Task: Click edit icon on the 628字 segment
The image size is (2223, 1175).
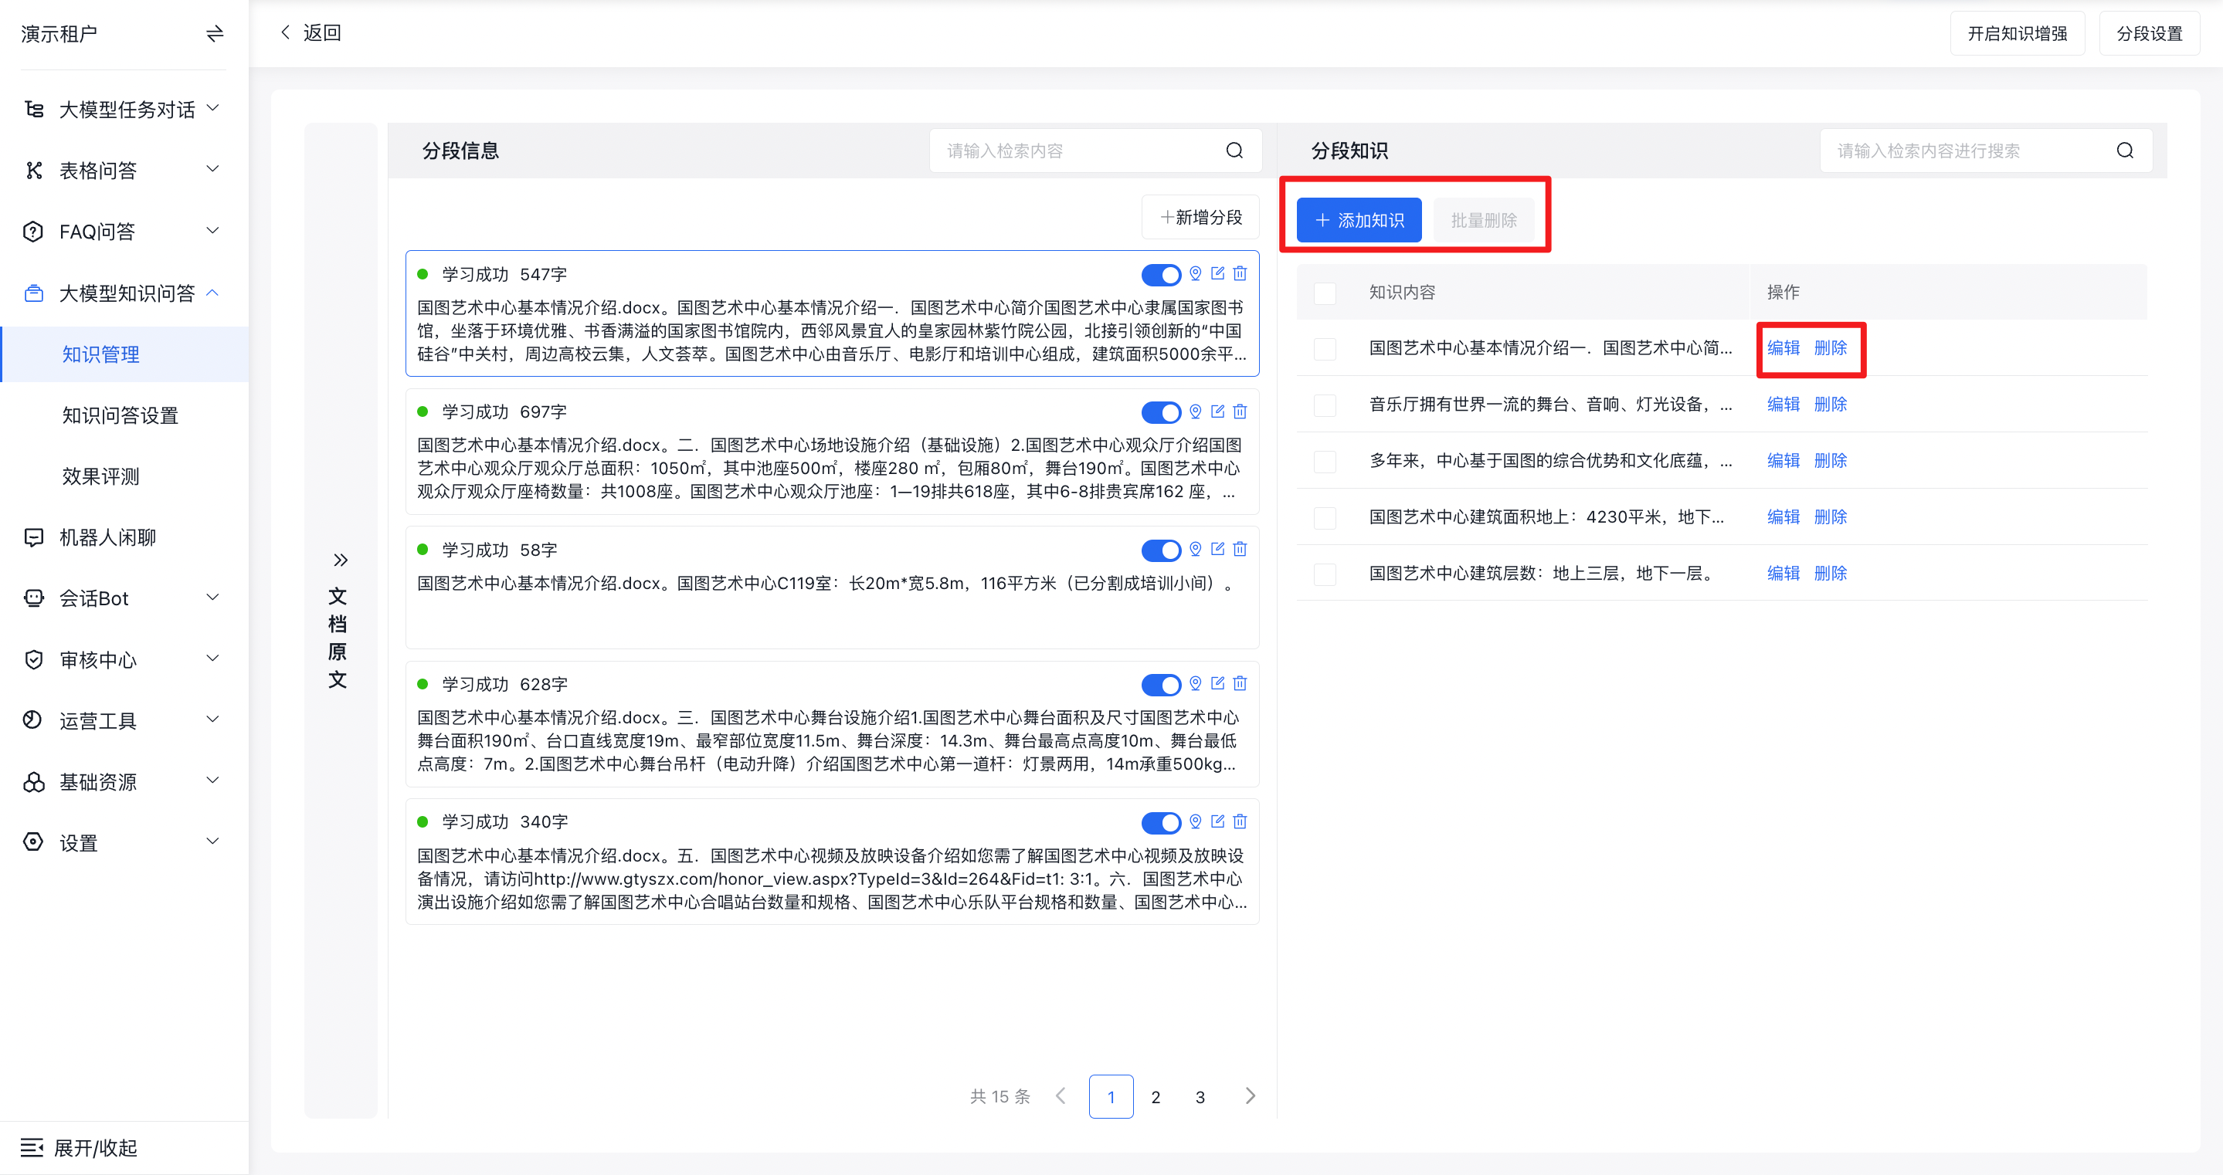Action: 1217,683
